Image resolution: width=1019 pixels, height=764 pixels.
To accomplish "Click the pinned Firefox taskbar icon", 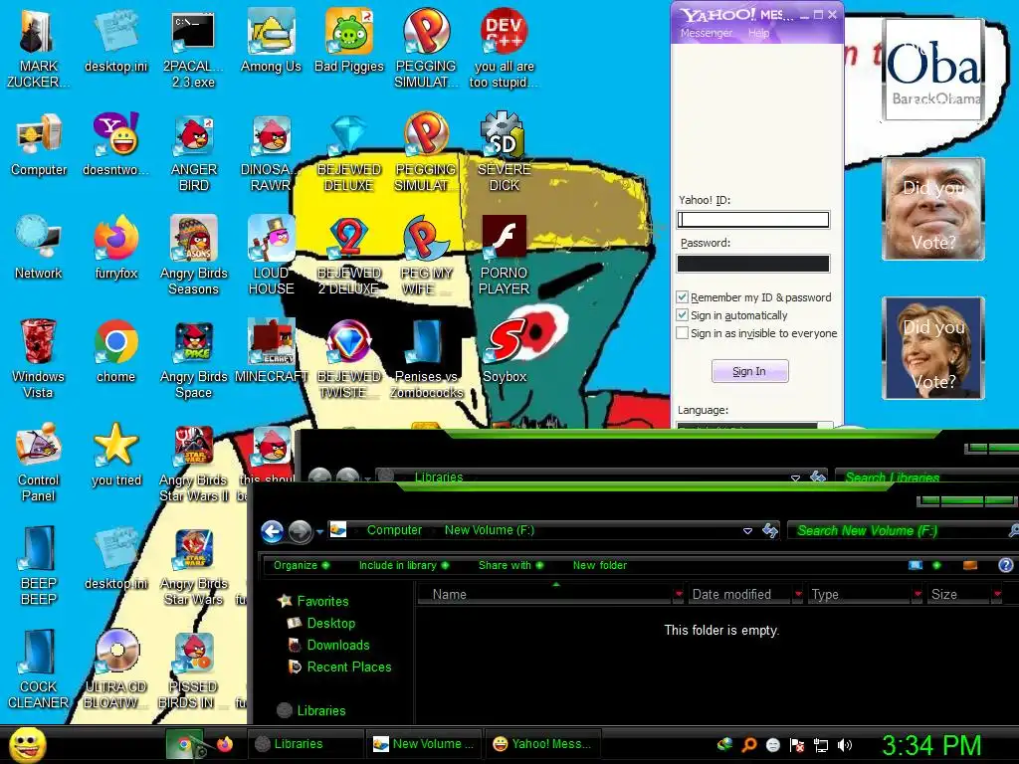I will coord(224,744).
